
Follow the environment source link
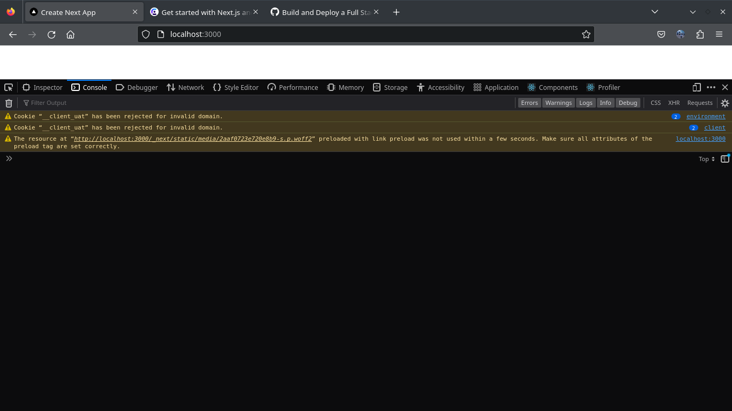tap(706, 116)
